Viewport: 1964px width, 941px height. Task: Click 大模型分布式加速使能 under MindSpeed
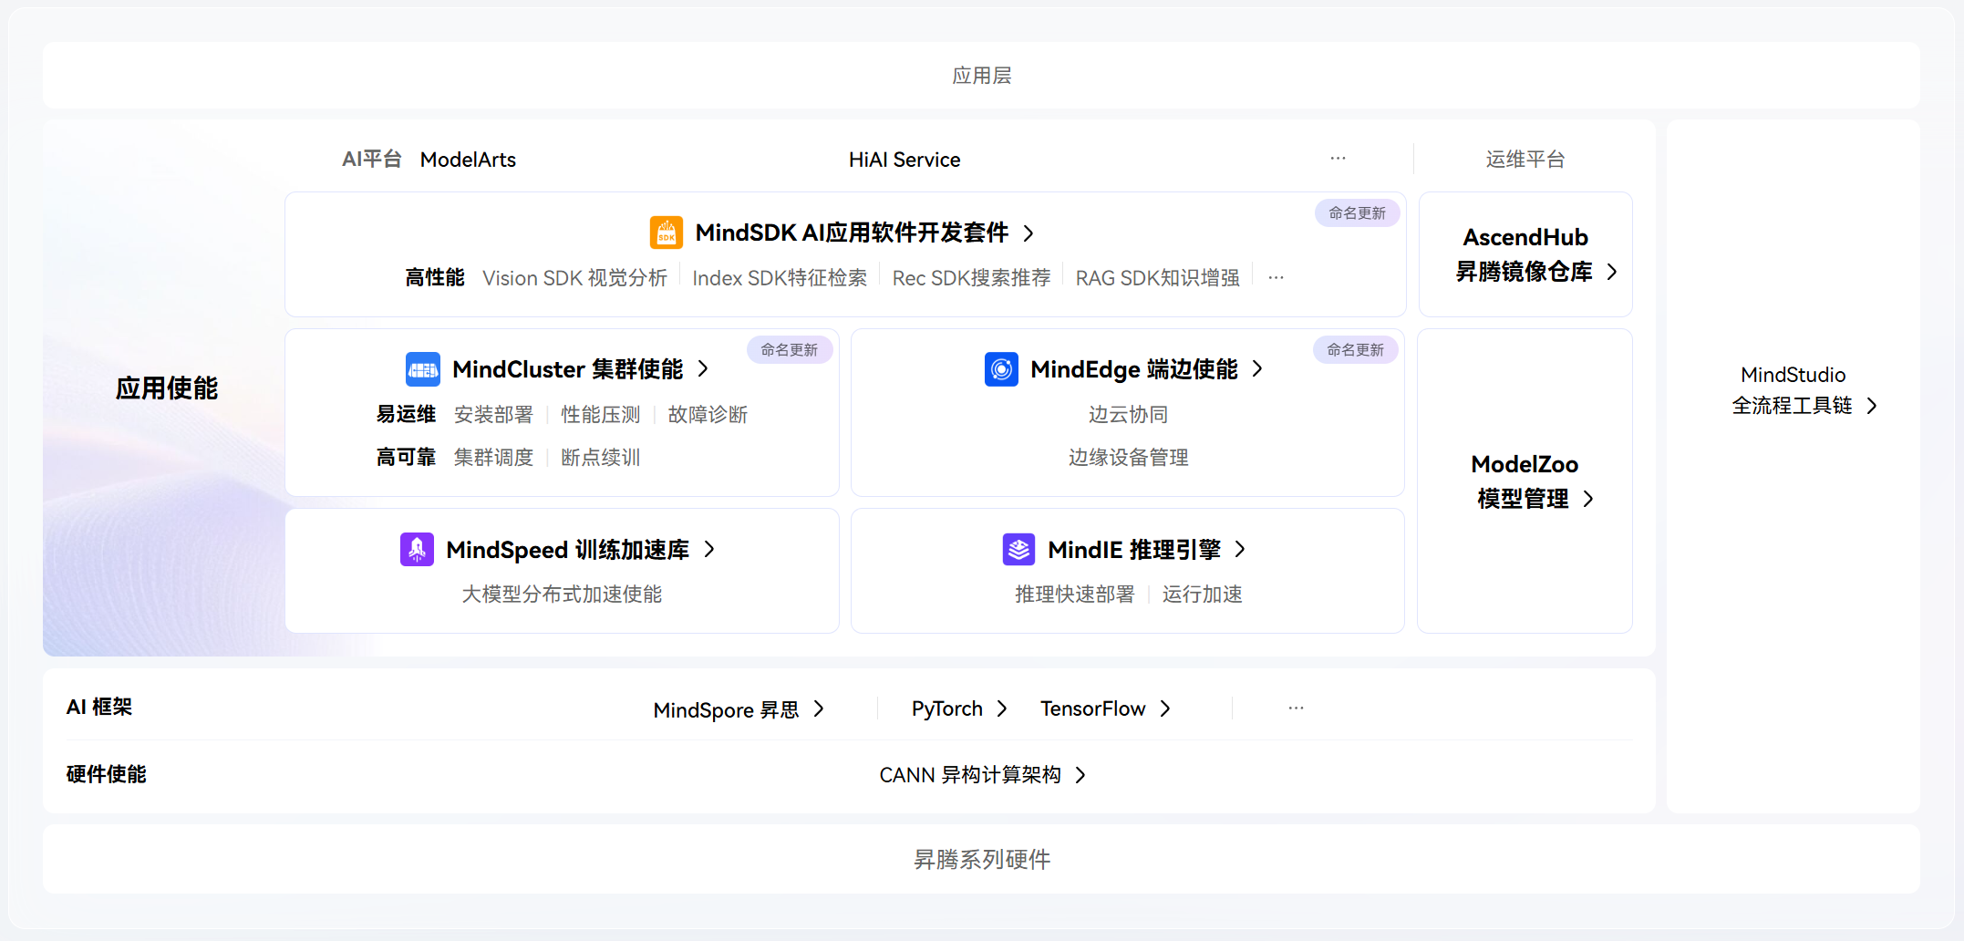[x=562, y=595]
